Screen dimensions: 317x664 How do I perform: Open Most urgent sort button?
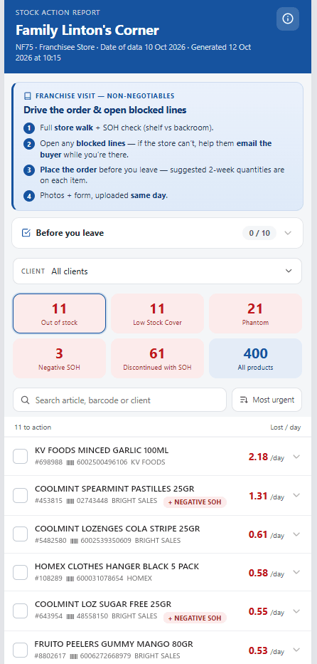[x=267, y=400]
